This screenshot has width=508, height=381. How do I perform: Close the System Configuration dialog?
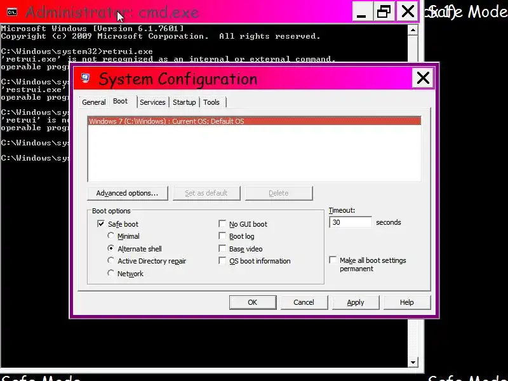[423, 77]
